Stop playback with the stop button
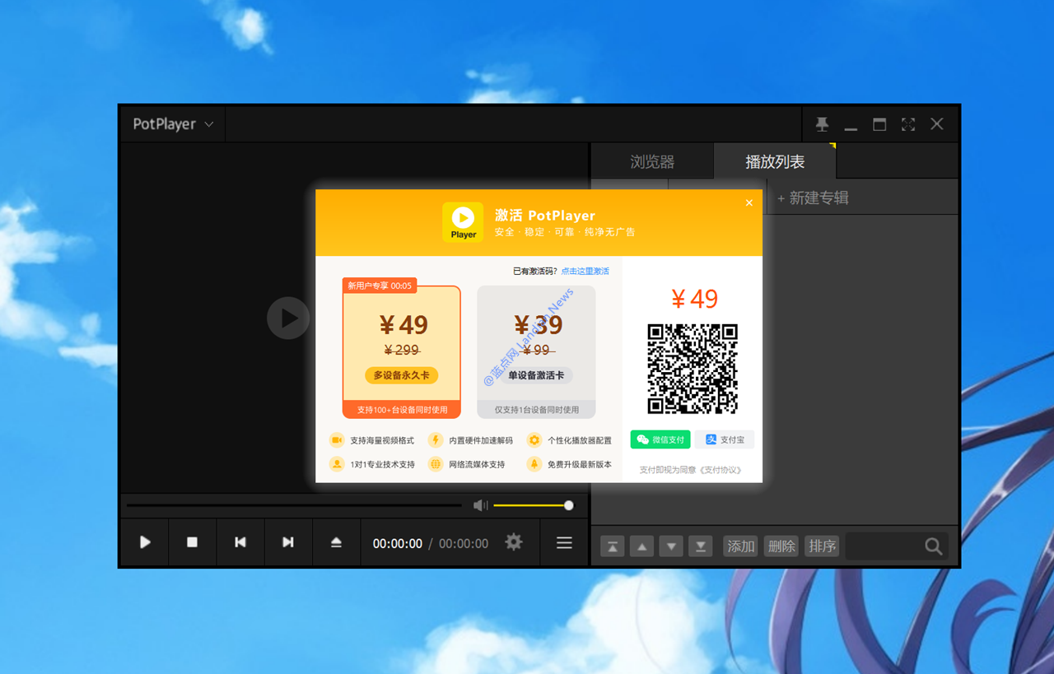The width and height of the screenshot is (1054, 674). pos(192,542)
